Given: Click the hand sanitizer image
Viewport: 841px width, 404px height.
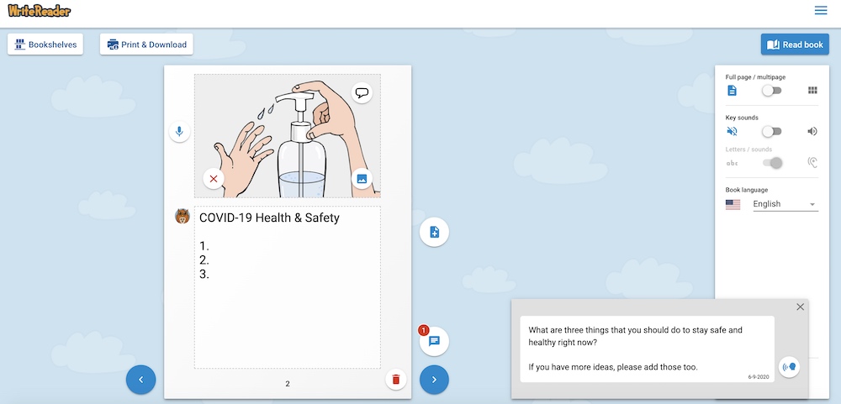Looking at the screenshot, I should coord(288,136).
